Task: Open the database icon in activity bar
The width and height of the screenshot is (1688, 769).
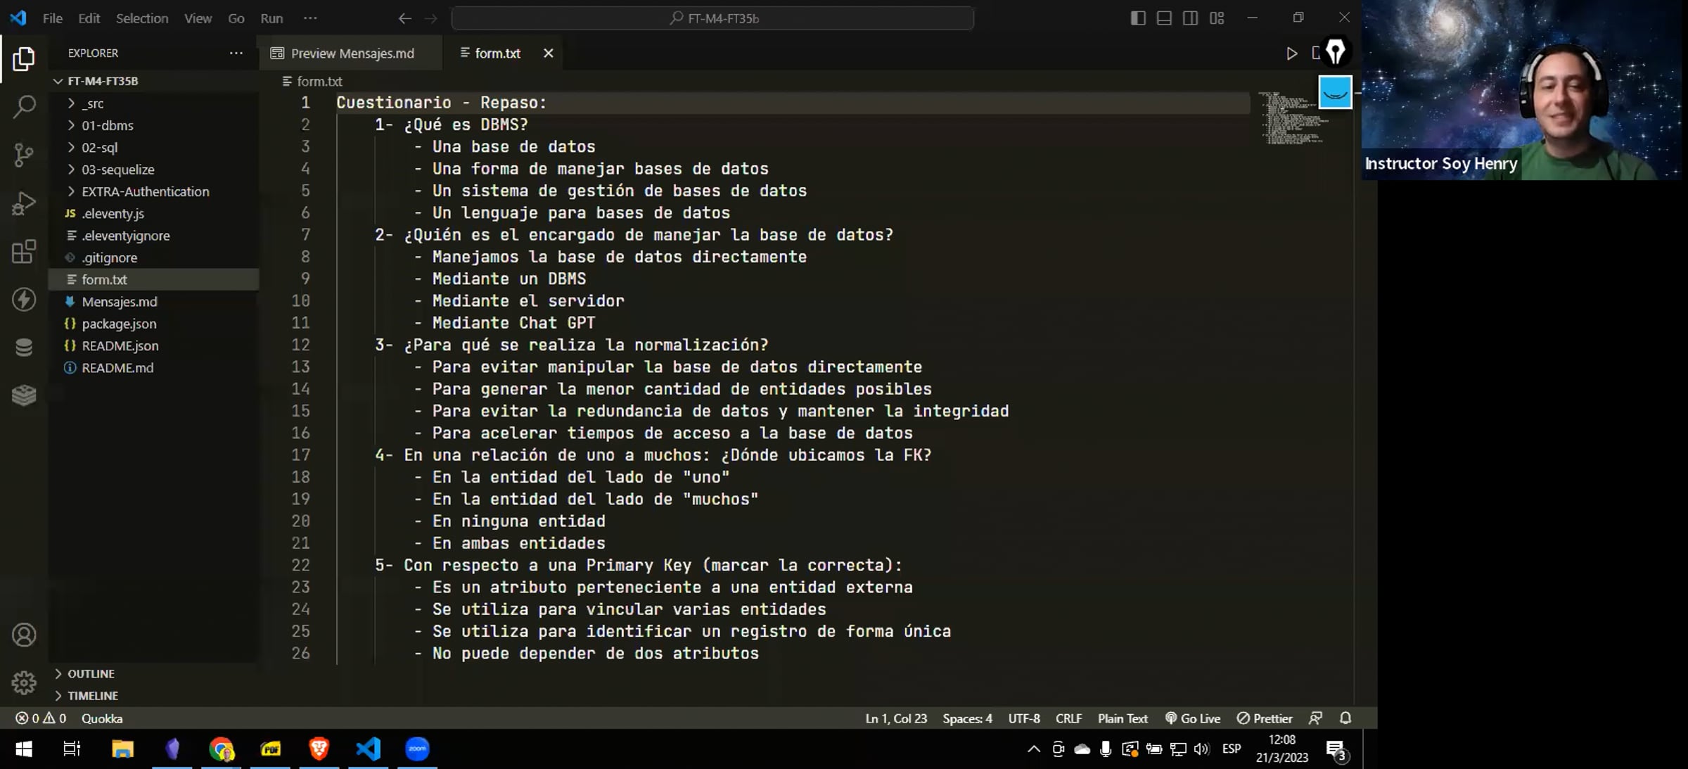Action: tap(24, 347)
